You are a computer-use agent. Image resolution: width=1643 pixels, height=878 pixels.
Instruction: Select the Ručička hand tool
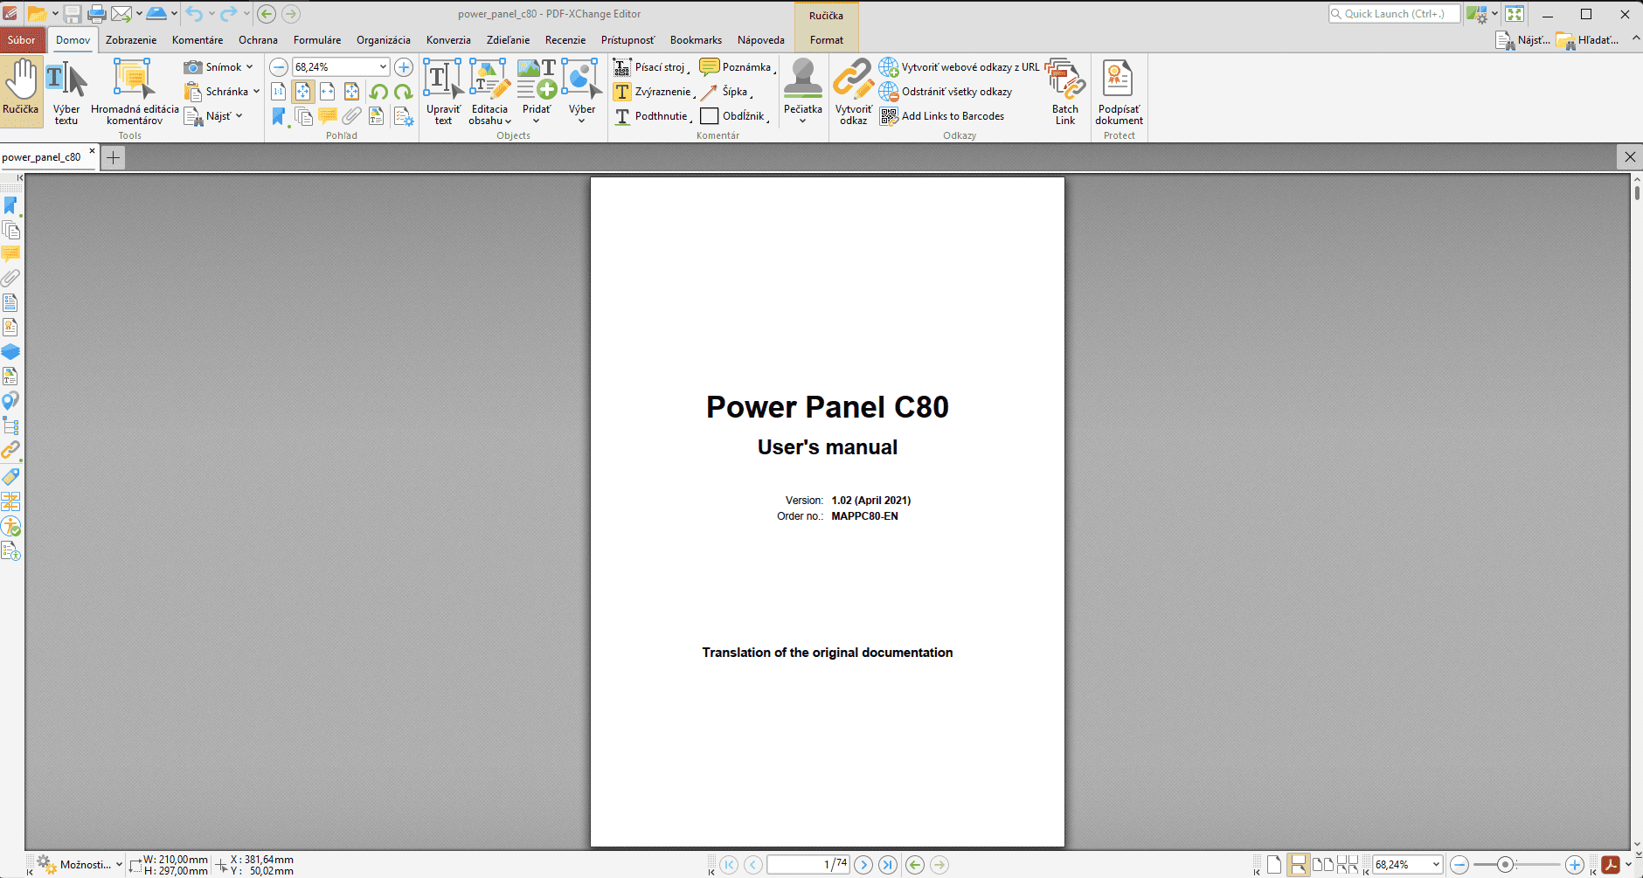tap(21, 90)
